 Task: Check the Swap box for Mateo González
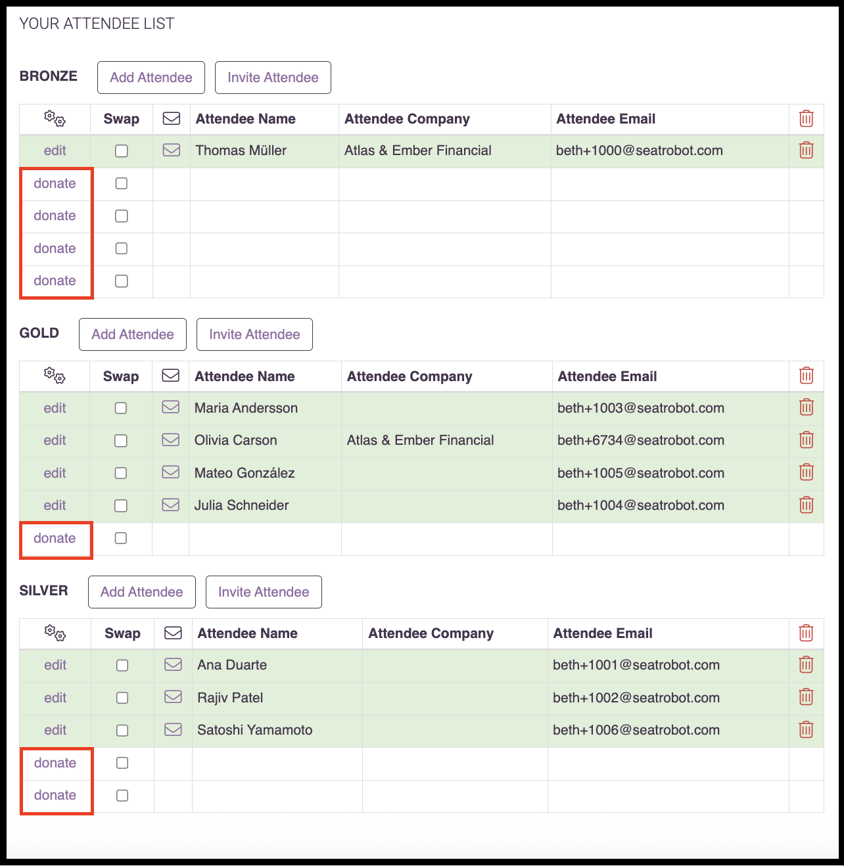(121, 473)
